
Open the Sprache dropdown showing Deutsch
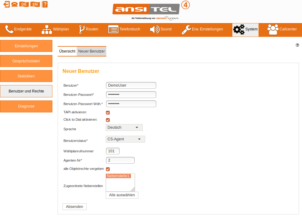click(x=124, y=127)
